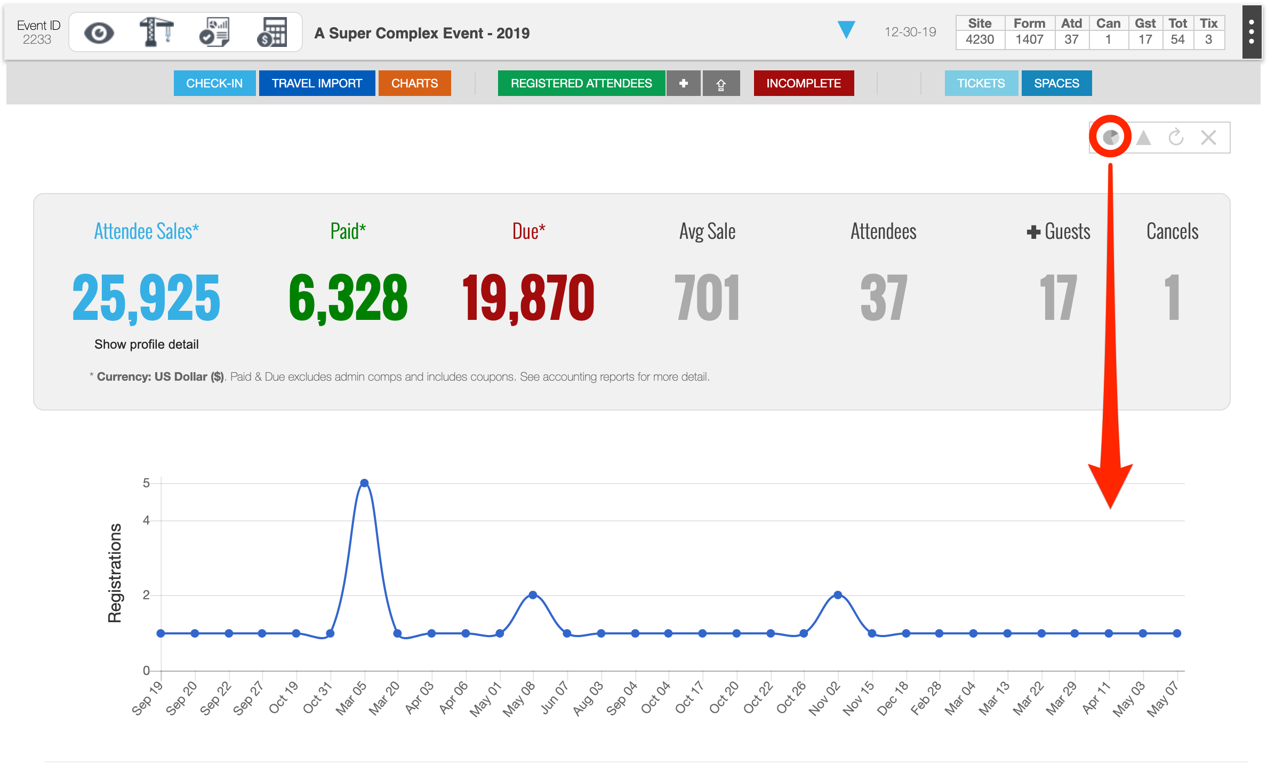Click the Paid* heading

point(348,231)
